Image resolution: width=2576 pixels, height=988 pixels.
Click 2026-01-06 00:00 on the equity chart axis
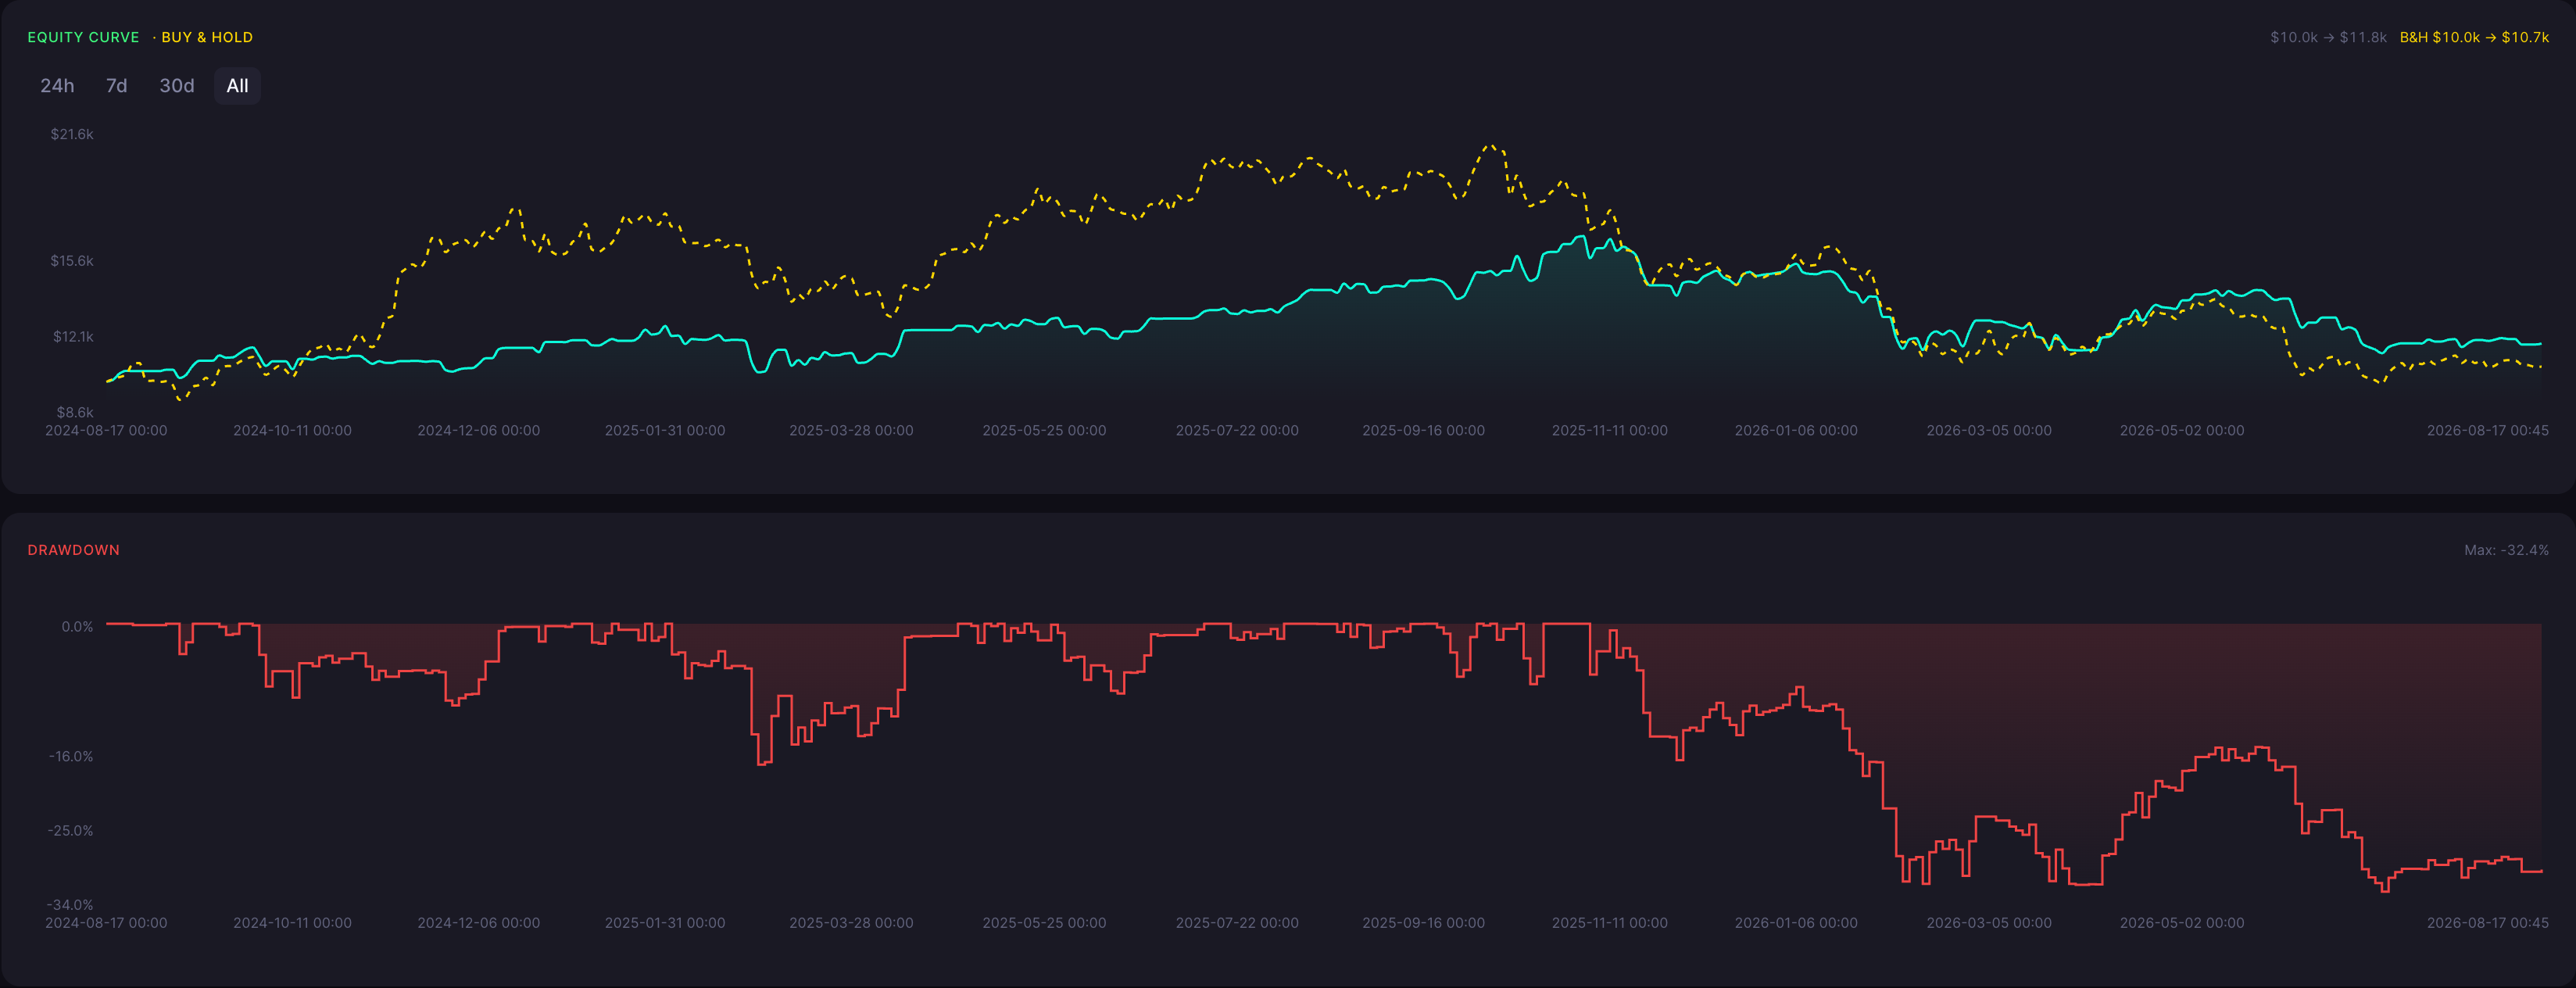click(1796, 431)
